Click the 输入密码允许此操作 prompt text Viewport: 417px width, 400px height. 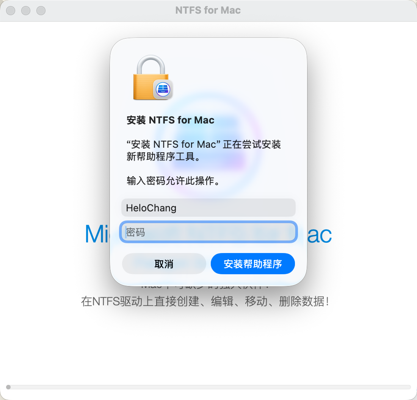[x=173, y=181]
